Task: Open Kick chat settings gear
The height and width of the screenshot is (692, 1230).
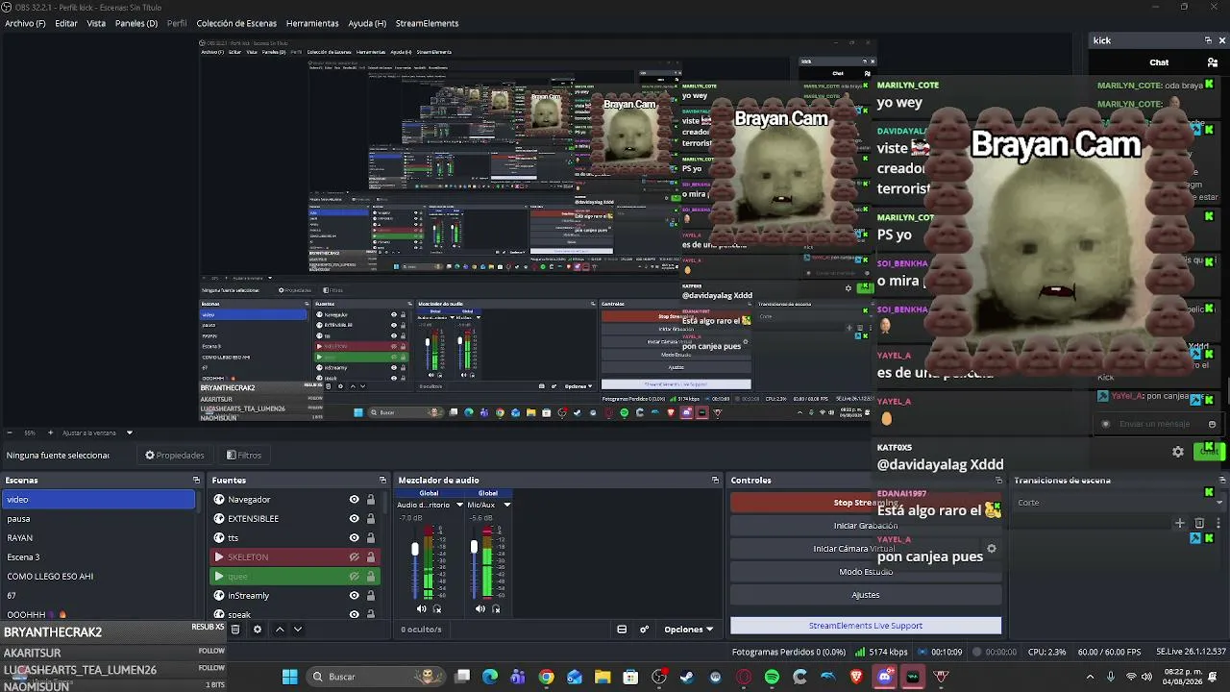Action: pyautogui.click(x=1178, y=452)
